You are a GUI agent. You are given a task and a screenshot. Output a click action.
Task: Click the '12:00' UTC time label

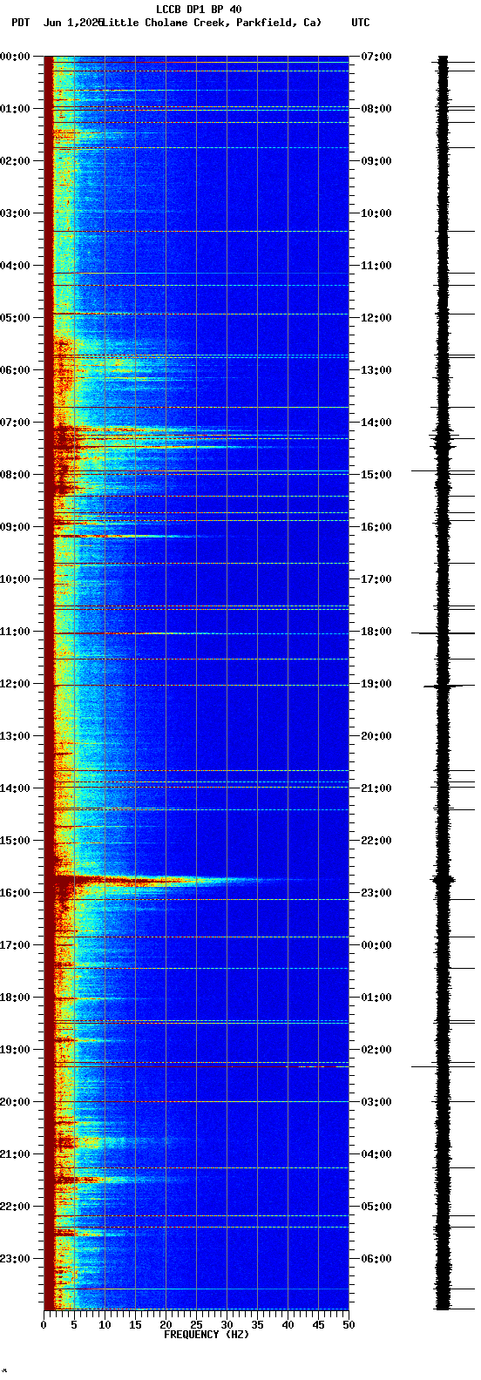376,318
